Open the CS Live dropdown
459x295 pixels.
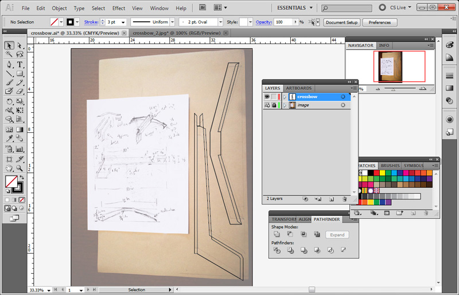click(400, 7)
